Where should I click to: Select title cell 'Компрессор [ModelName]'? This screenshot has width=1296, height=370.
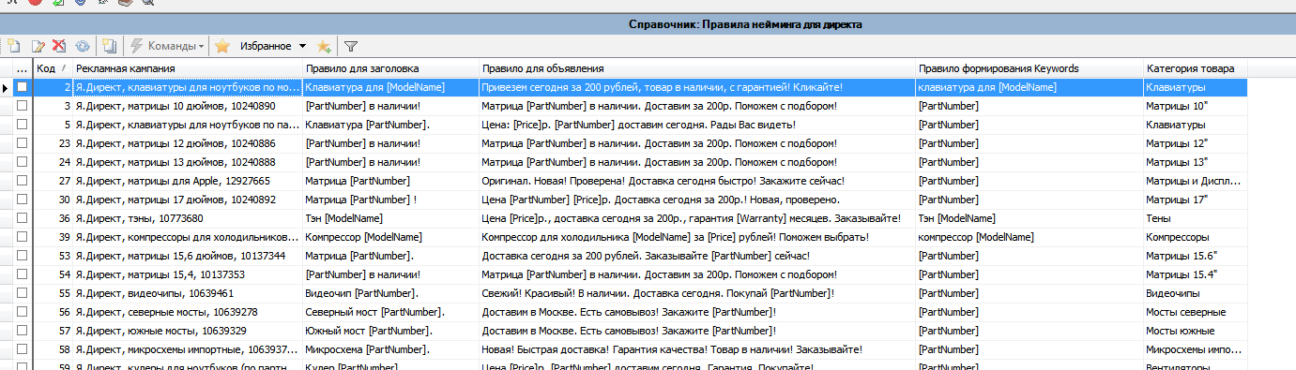(390, 237)
